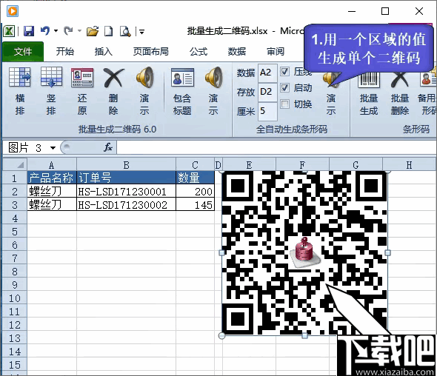Select column H header
The width and height of the screenshot is (437, 376).
click(x=409, y=165)
